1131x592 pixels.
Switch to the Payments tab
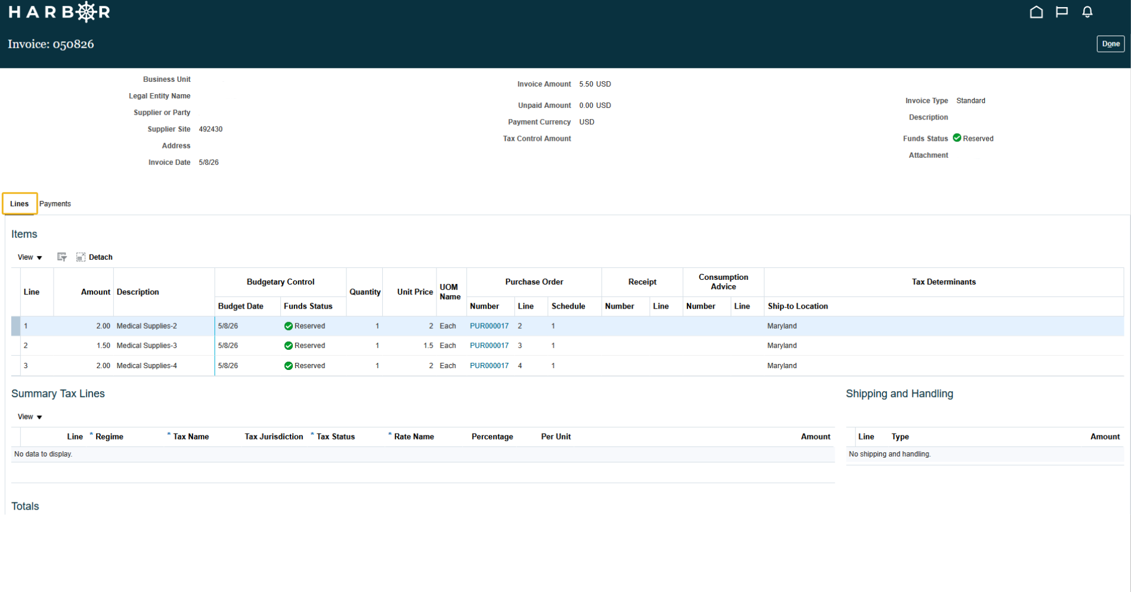(55, 204)
